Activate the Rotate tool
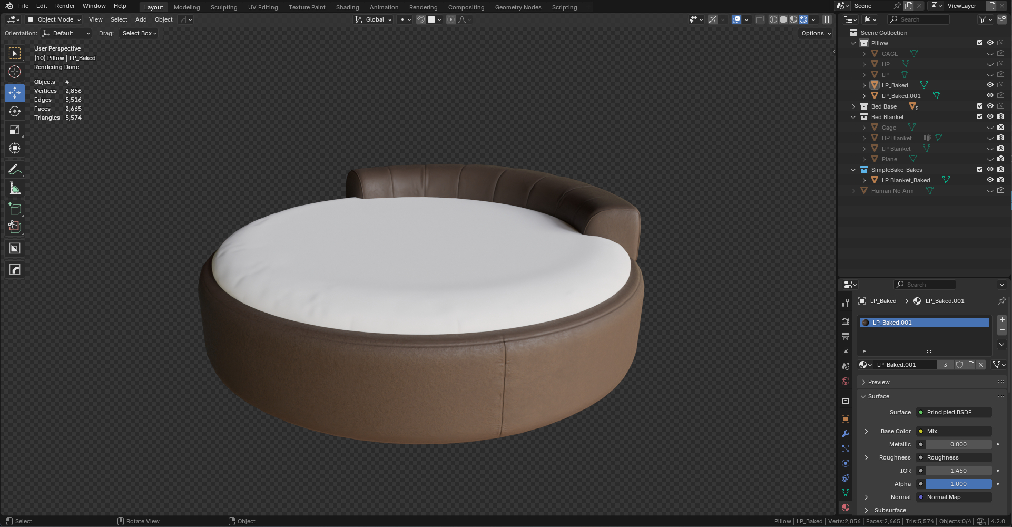The width and height of the screenshot is (1012, 527). point(15,111)
